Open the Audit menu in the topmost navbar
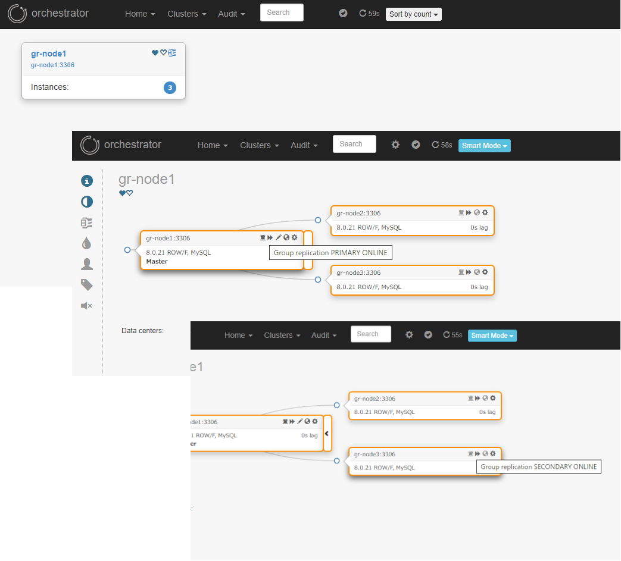This screenshot has height=561, width=621. click(x=231, y=14)
